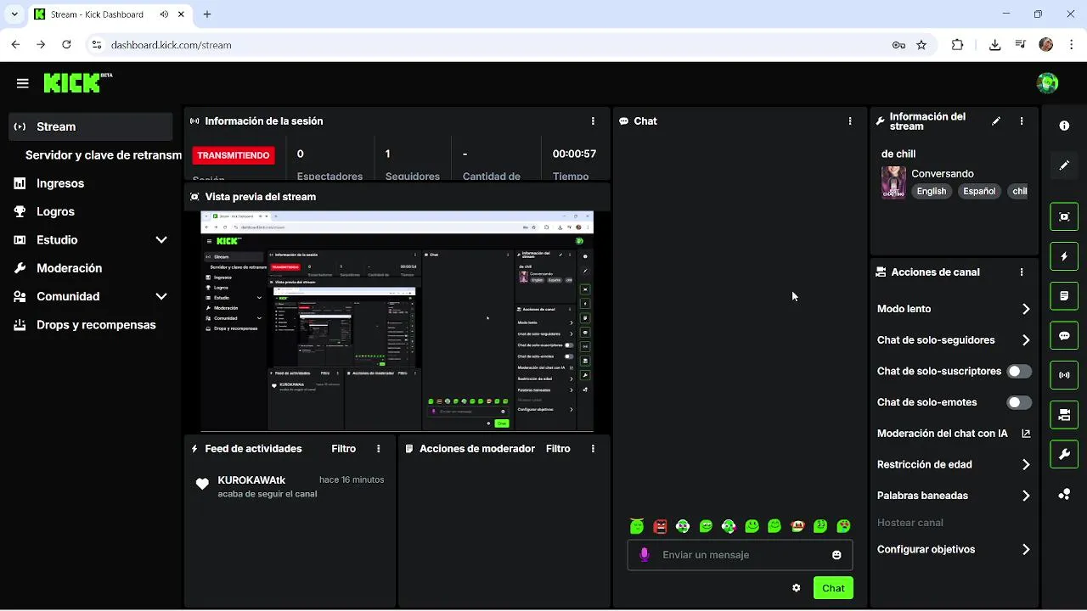The width and height of the screenshot is (1087, 611).
Task: Open Información del stream options menu
Action: tap(1022, 121)
